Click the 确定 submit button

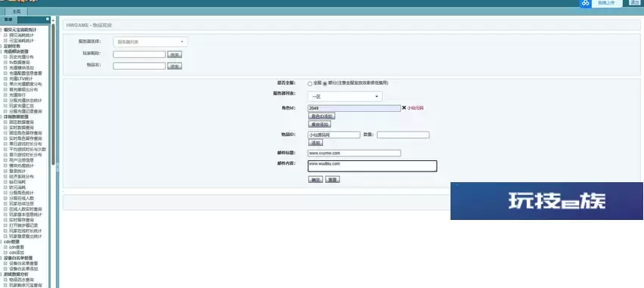(x=315, y=180)
